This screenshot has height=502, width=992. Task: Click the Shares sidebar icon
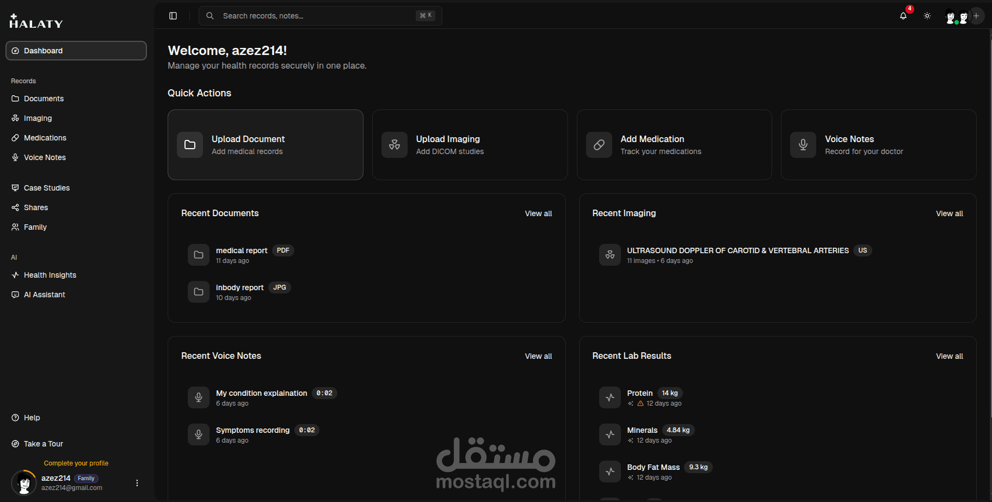(x=15, y=207)
